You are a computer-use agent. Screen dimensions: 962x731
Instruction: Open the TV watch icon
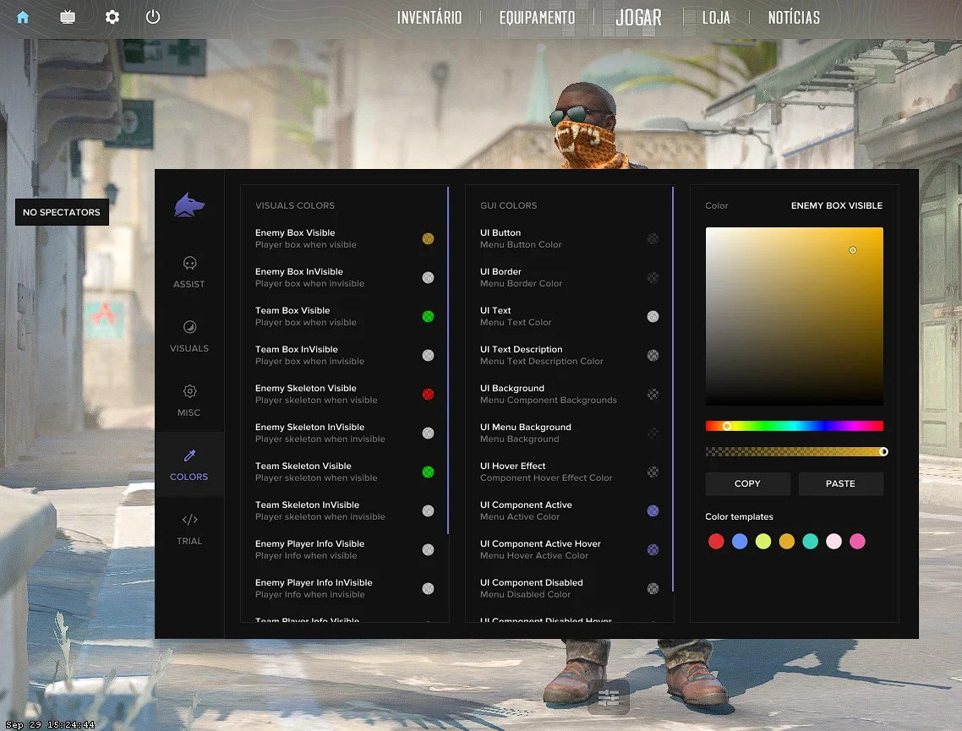(68, 17)
